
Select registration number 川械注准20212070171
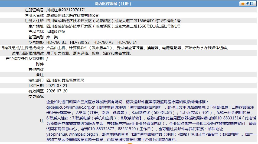[66, 10]
